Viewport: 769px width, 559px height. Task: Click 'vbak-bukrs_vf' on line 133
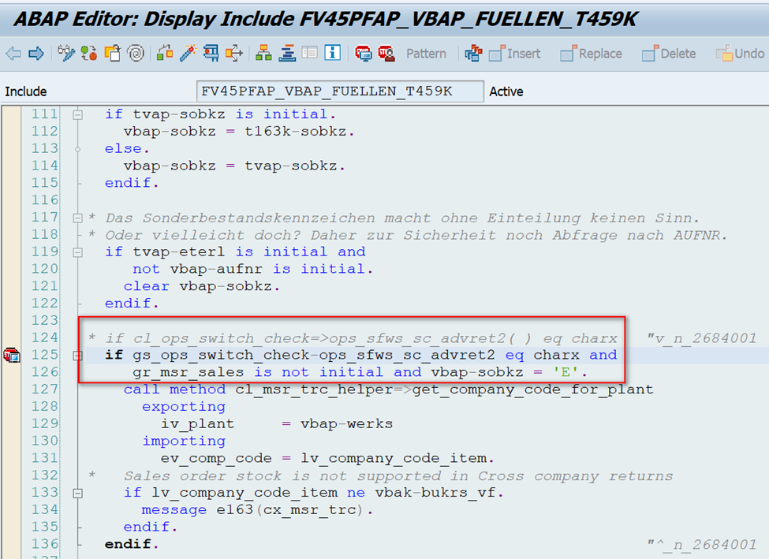click(435, 492)
